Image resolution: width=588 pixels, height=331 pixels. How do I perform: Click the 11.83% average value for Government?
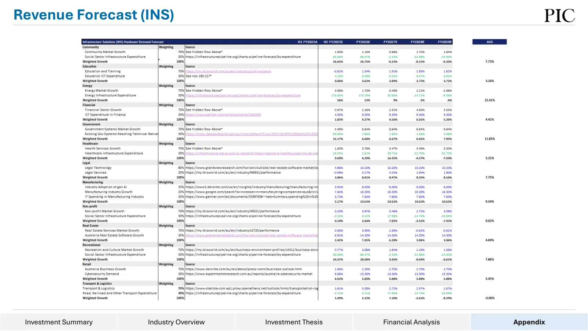pyautogui.click(x=490, y=139)
